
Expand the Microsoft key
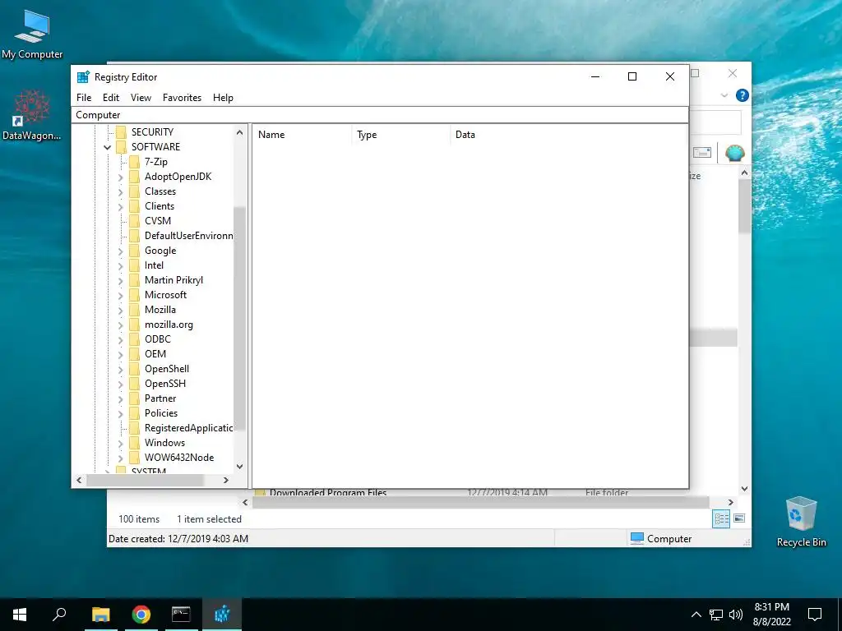[120, 295]
